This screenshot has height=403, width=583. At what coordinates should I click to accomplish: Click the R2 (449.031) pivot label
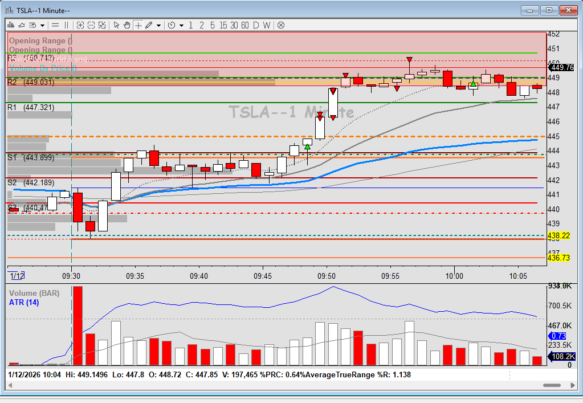pos(31,82)
